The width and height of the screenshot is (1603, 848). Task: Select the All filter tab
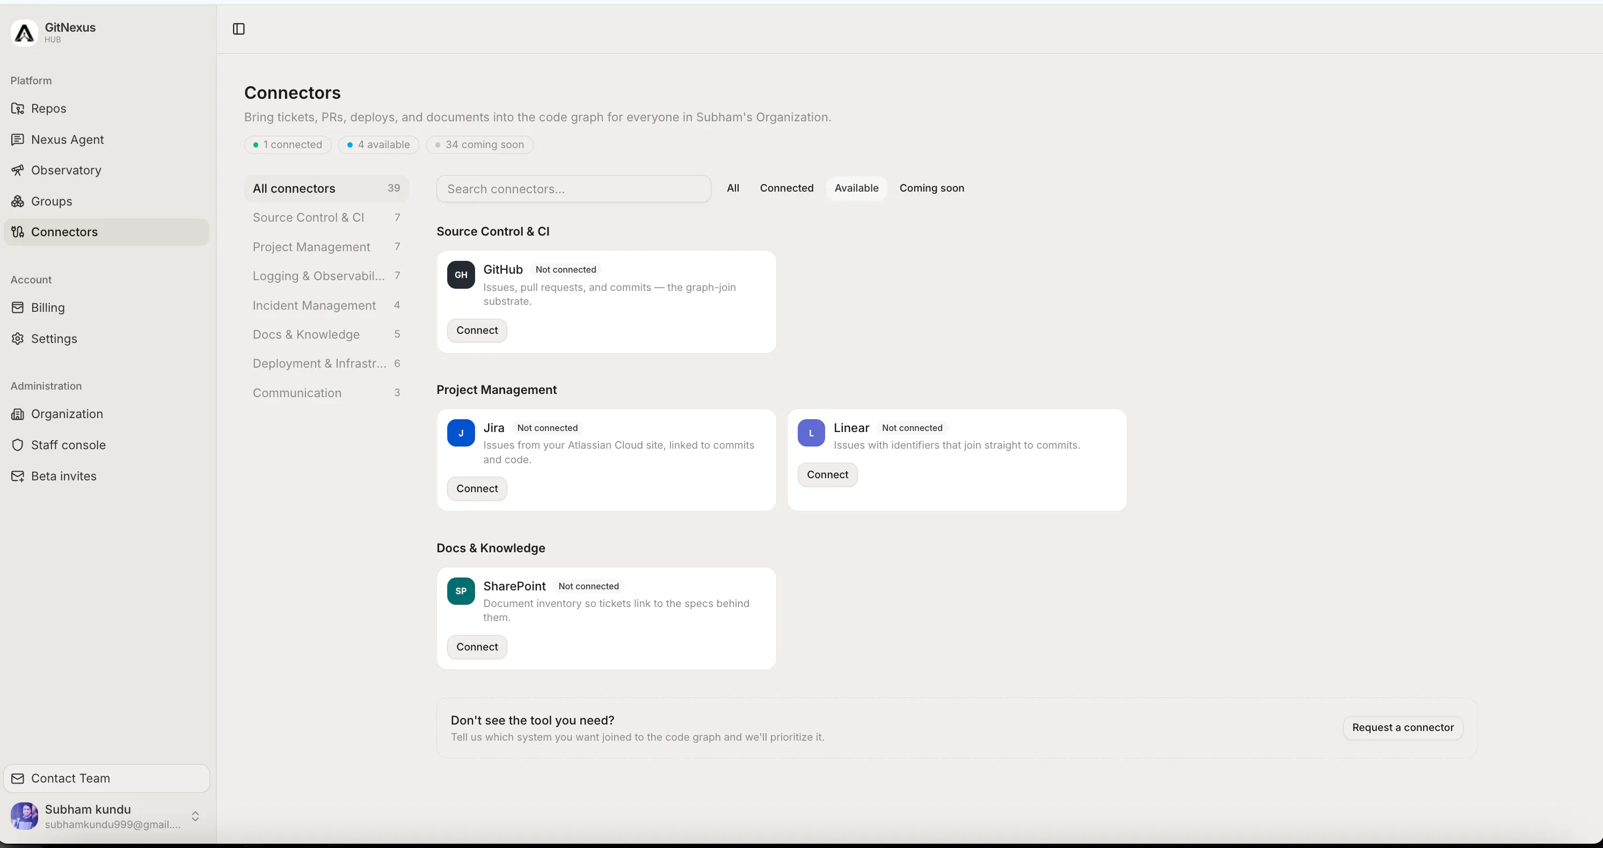(x=733, y=188)
